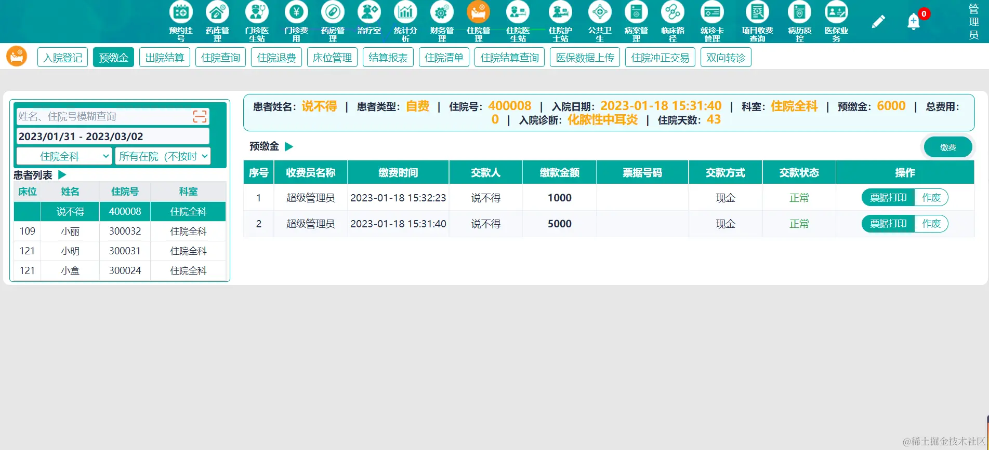Click 作废 for the 5000 payment
Viewport: 989px width, 450px height.
tap(931, 224)
